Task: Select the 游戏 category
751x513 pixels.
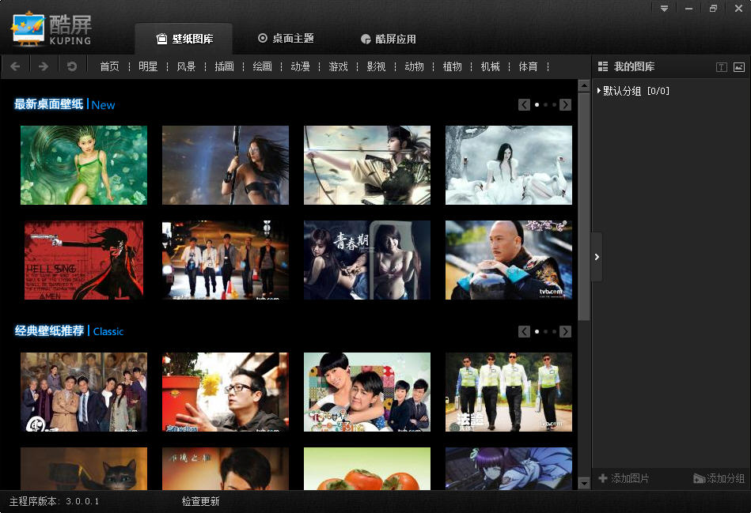Action: pyautogui.click(x=338, y=66)
